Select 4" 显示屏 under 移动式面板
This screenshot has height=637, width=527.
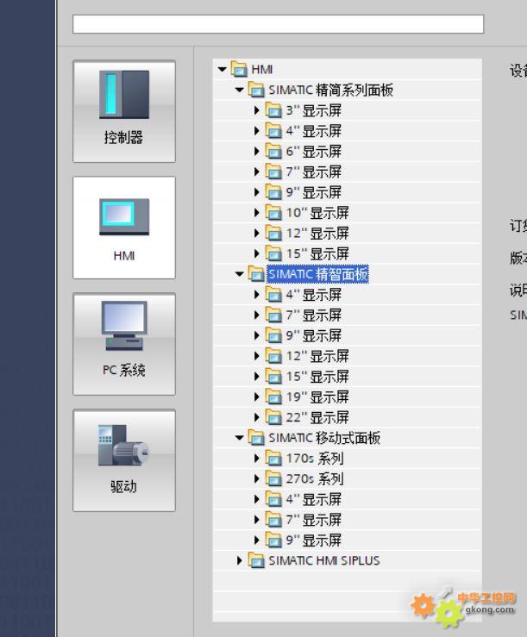tap(313, 499)
